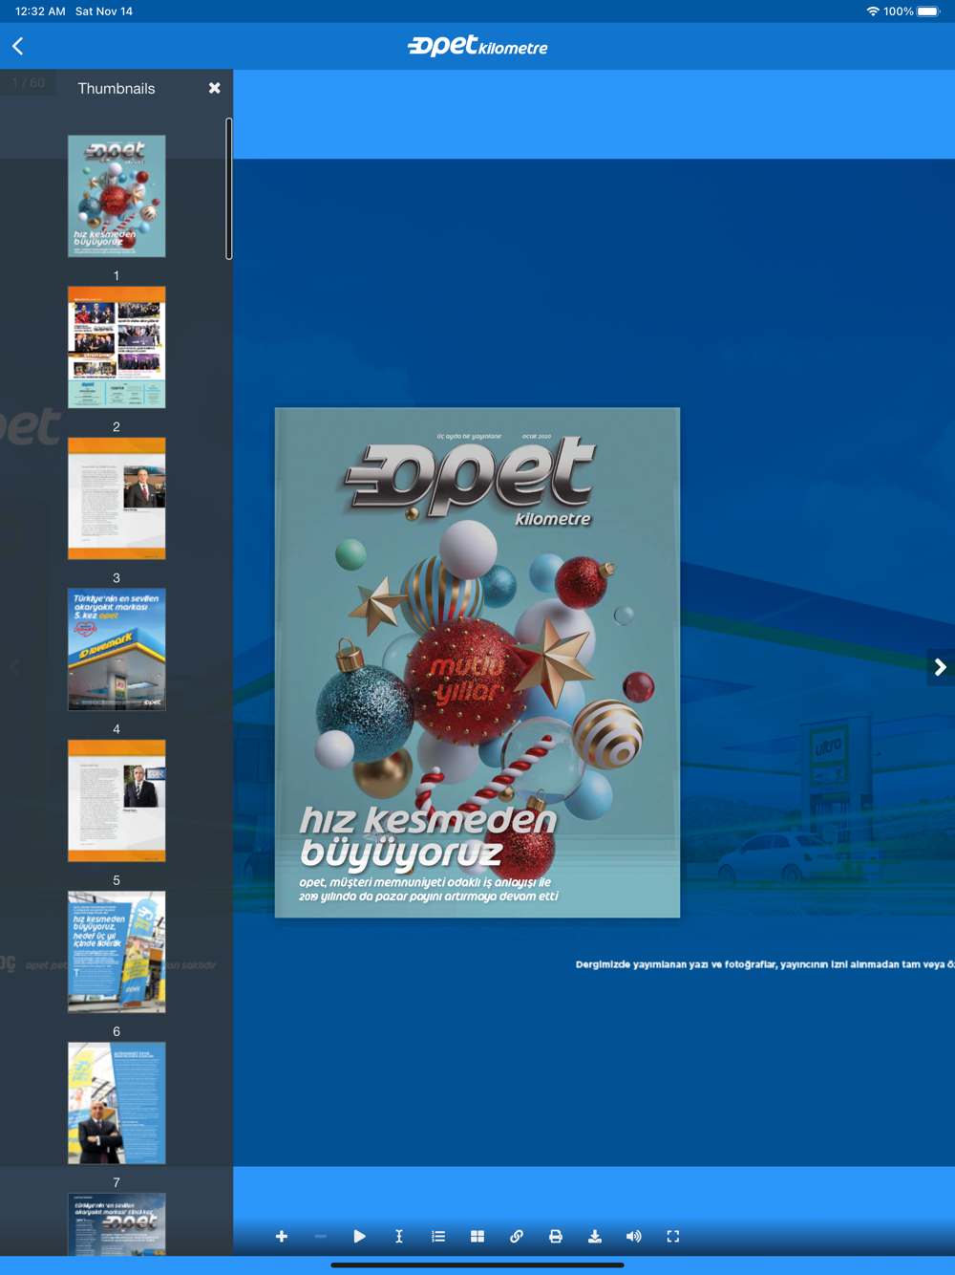Viewport: 955px width, 1275px height.
Task: Open page 7 thumbnail
Action: point(117,1103)
